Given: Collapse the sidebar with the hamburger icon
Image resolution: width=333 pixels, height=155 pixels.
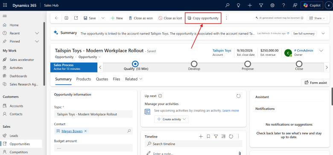Looking at the screenshot, I should pos(5,16).
